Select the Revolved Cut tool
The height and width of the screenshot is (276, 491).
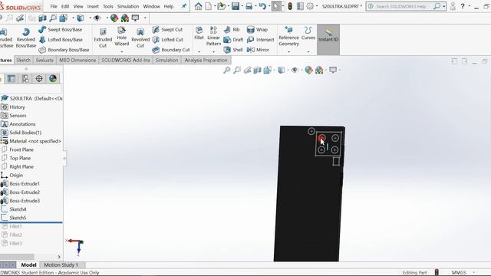pyautogui.click(x=140, y=38)
